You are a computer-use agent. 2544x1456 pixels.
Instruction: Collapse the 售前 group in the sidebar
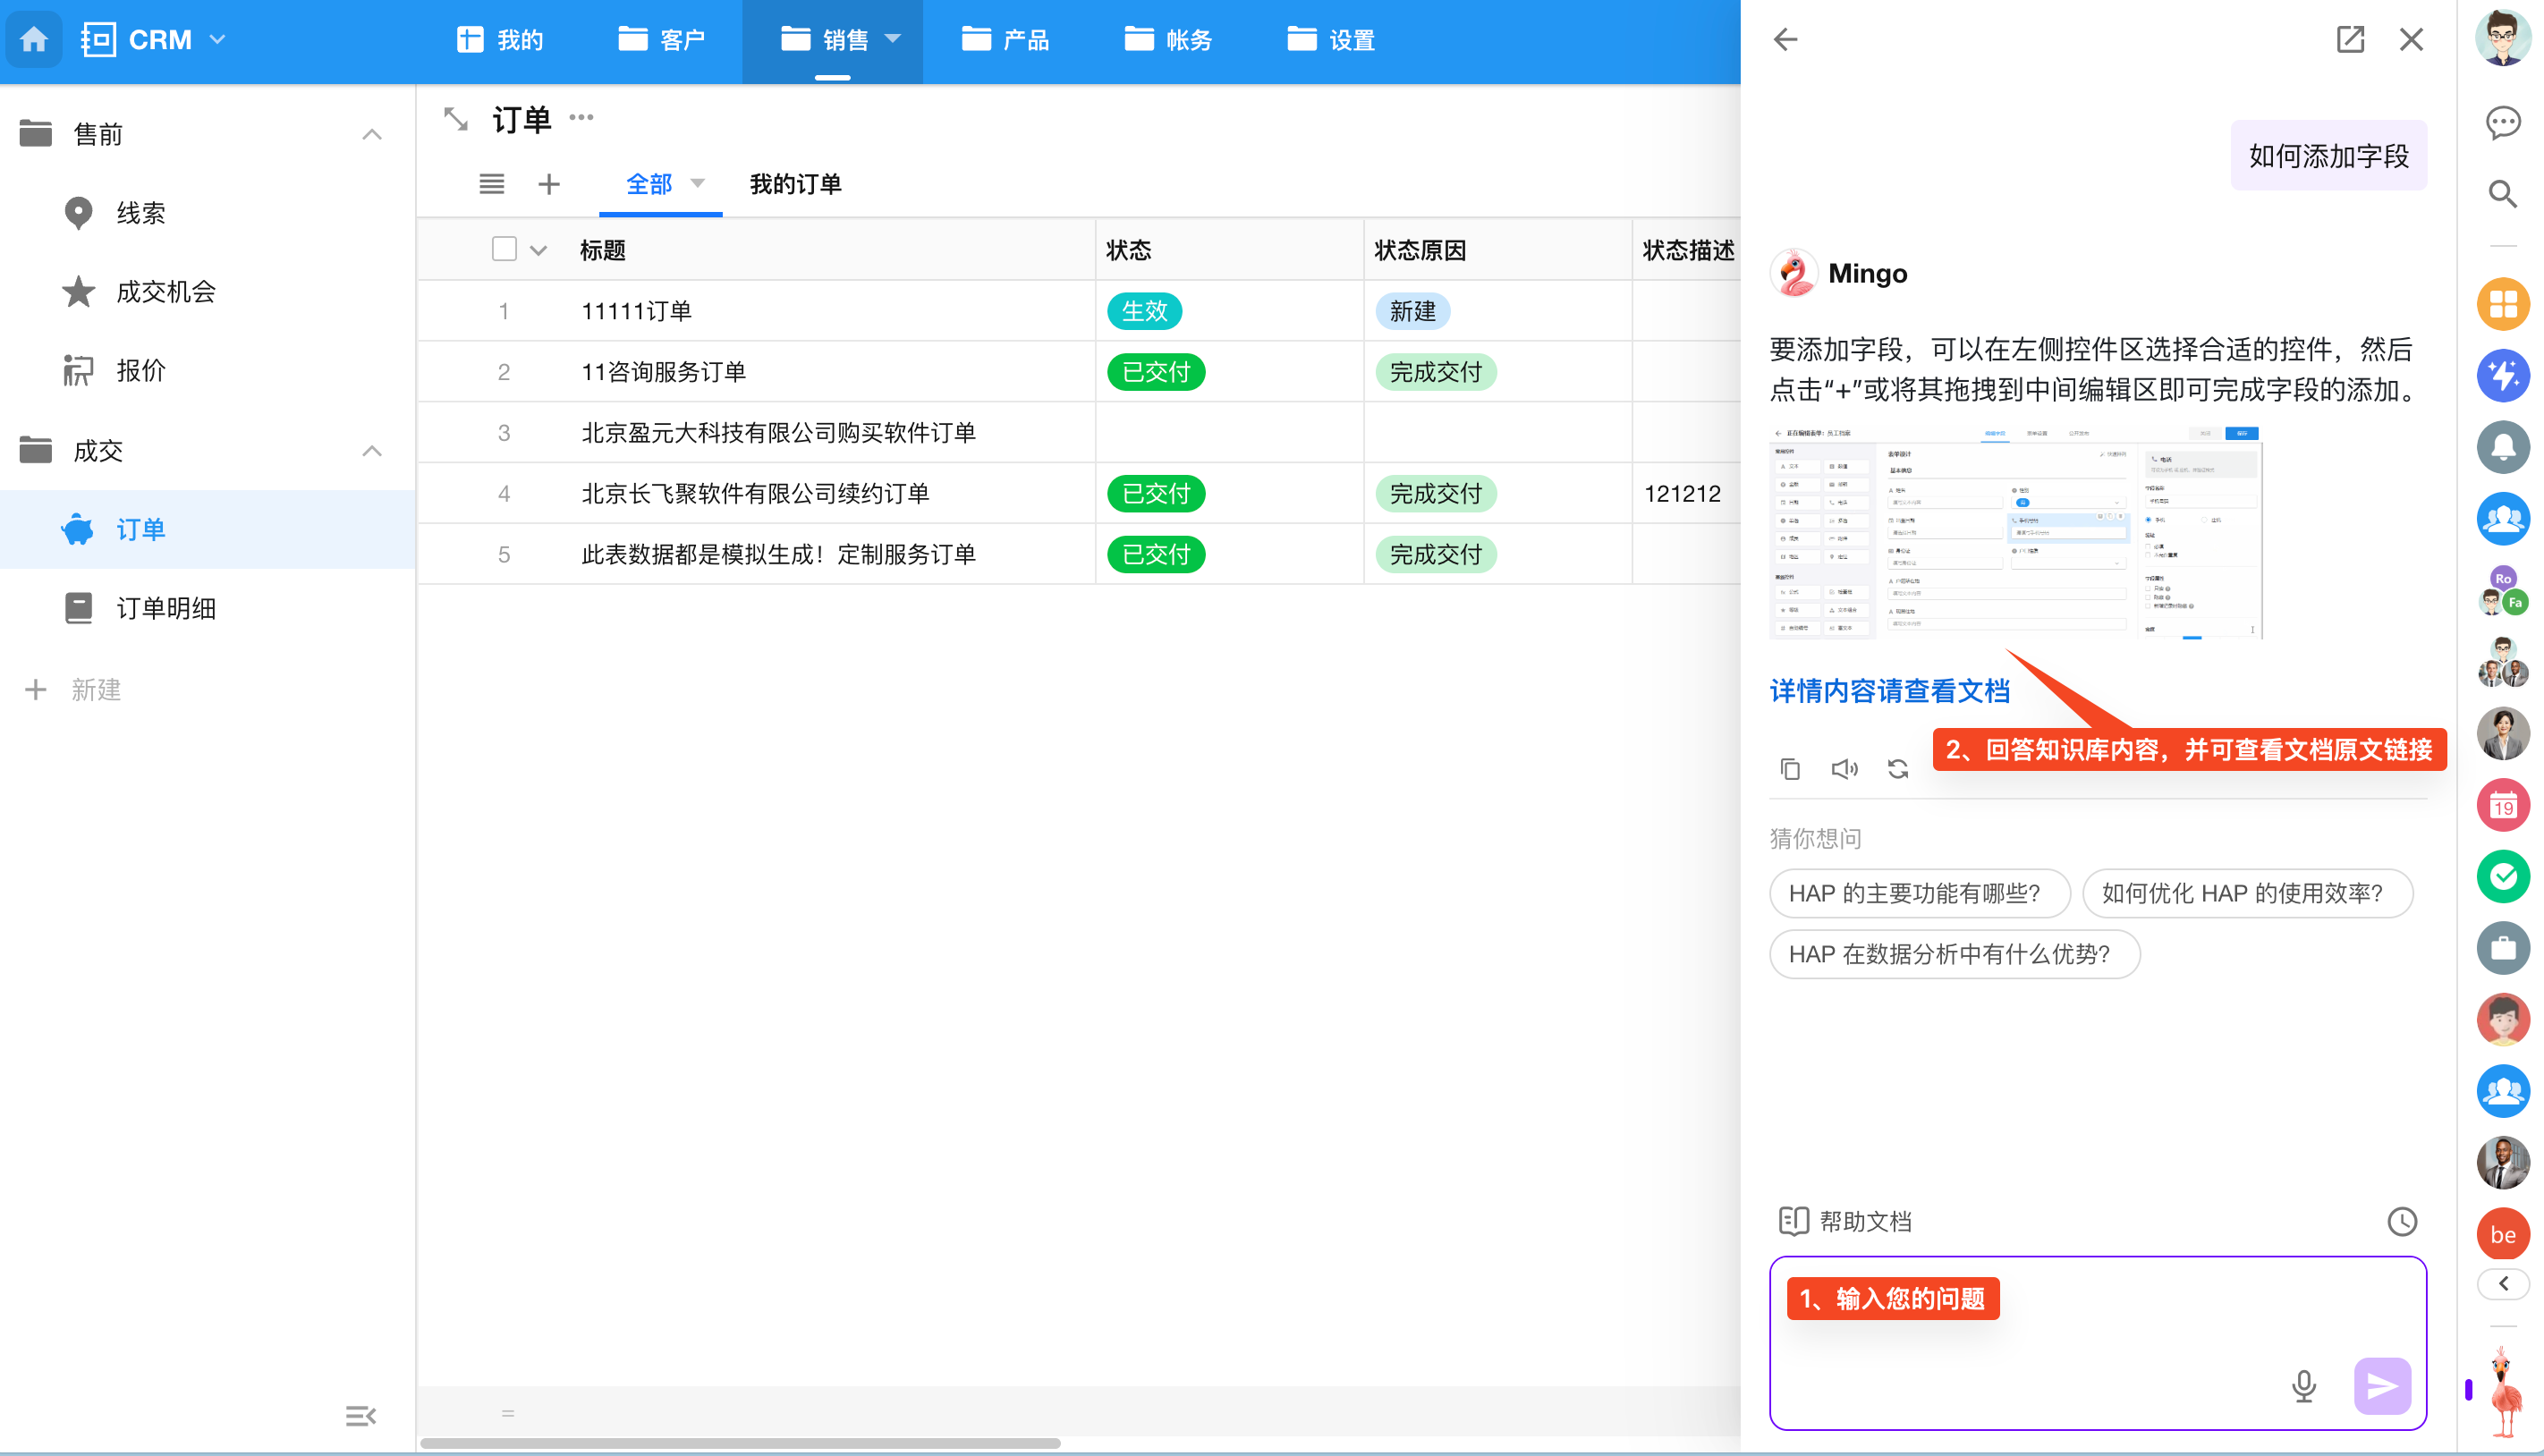pyautogui.click(x=372, y=134)
